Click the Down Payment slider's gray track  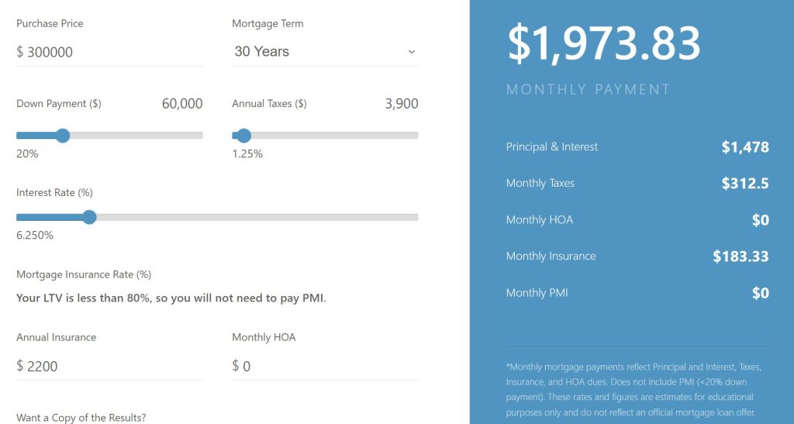(136, 136)
